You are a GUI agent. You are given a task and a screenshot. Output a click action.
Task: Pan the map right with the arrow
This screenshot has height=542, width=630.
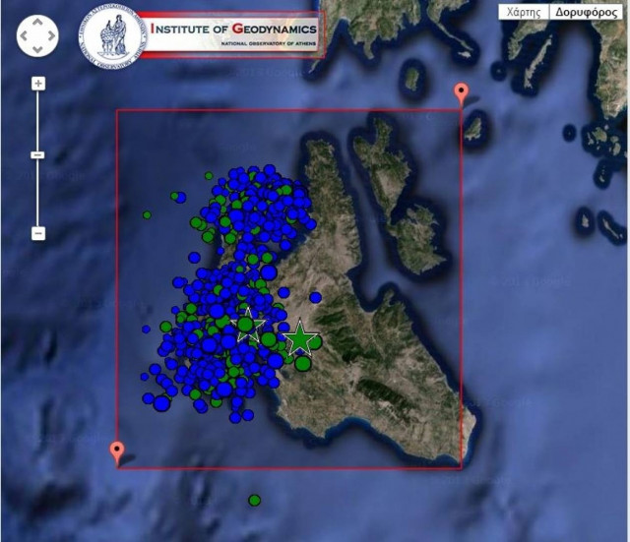pos(50,36)
